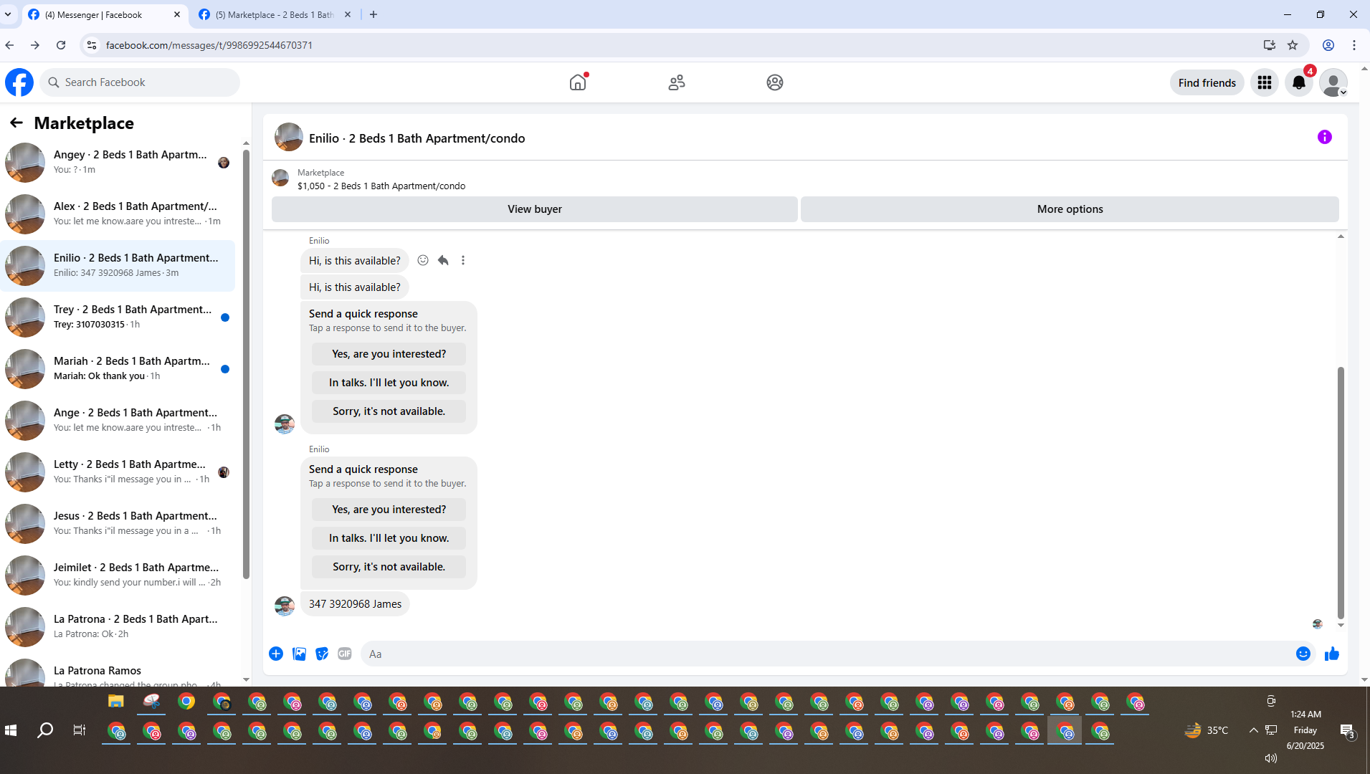Bookmark this page with the star icon
Viewport: 1370px width, 774px height.
pyautogui.click(x=1293, y=45)
